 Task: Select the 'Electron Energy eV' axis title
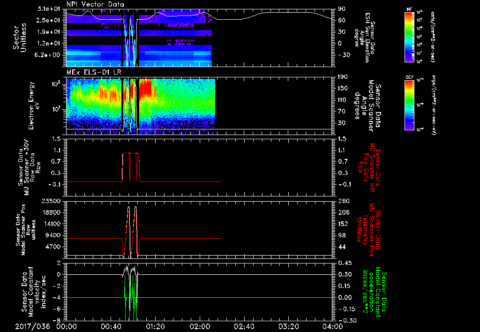[33, 106]
